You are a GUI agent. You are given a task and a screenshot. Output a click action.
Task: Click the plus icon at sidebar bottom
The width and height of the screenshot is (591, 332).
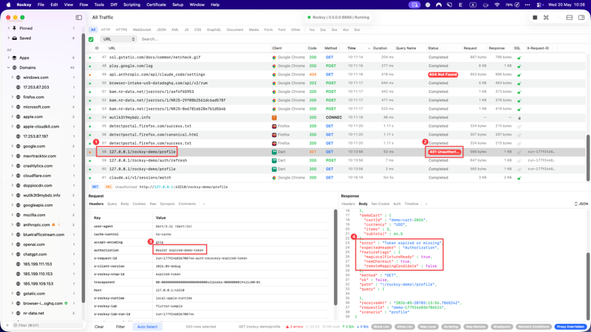(7, 325)
